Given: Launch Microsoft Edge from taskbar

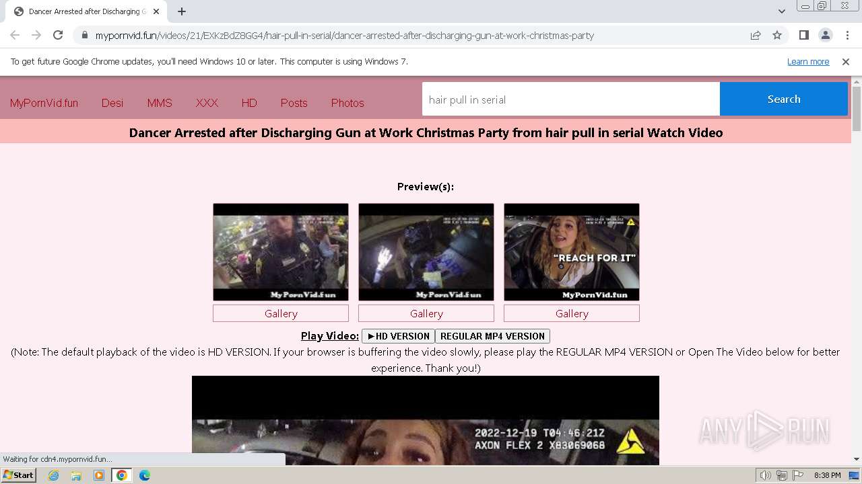Looking at the screenshot, I should point(145,475).
